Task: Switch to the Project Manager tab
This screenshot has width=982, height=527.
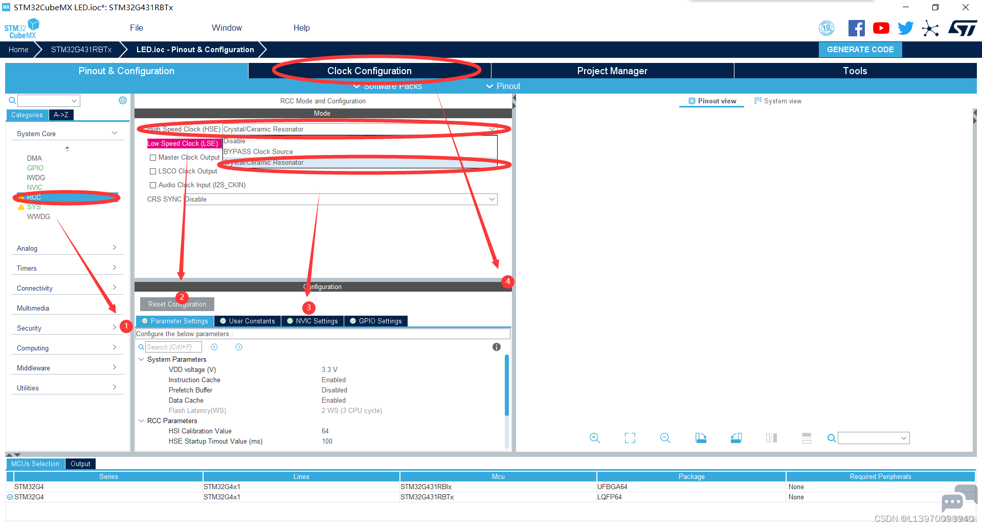Action: (612, 71)
